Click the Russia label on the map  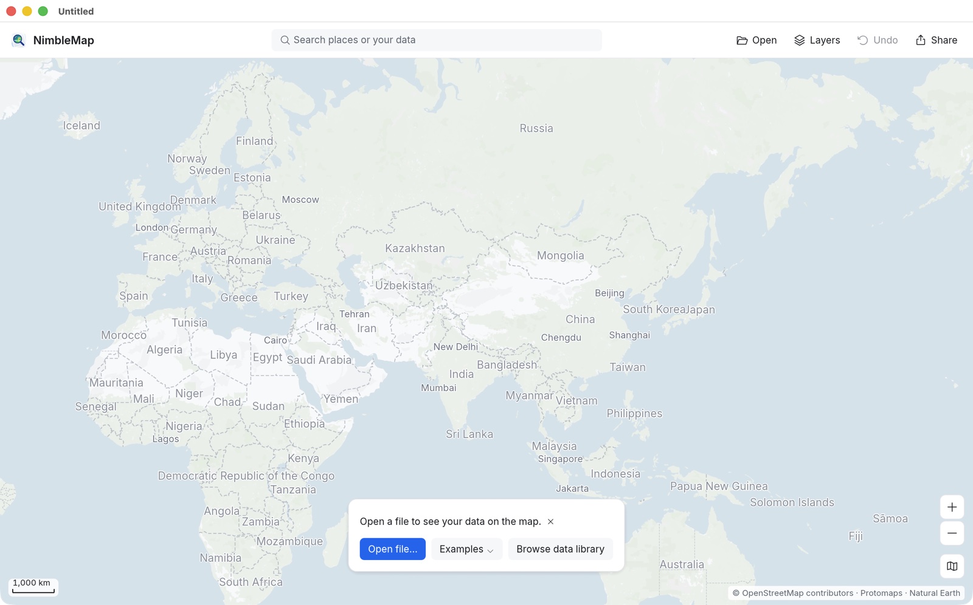pyautogui.click(x=536, y=128)
